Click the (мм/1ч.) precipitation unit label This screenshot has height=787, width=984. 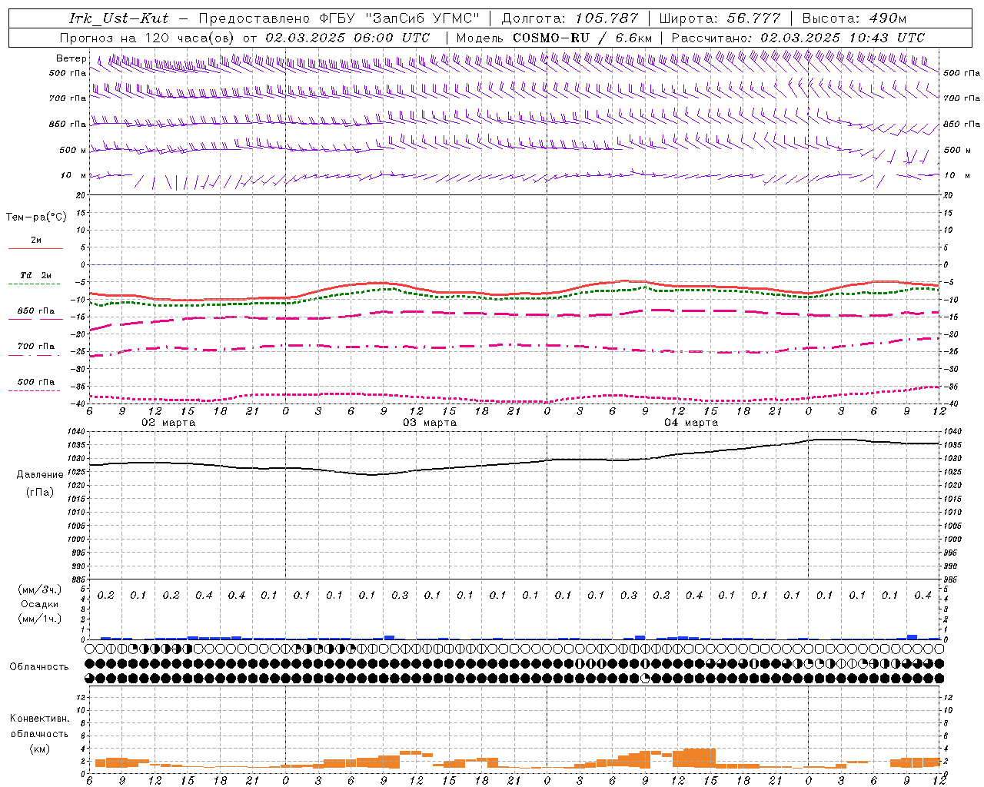point(40,619)
